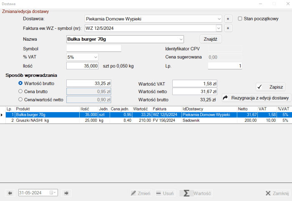
Task: Expand the Nazwa product dropdown
Action: pyautogui.click(x=181, y=39)
